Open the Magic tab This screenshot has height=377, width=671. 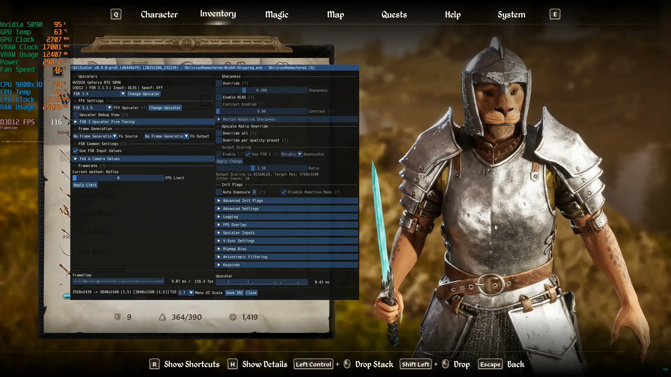(277, 15)
